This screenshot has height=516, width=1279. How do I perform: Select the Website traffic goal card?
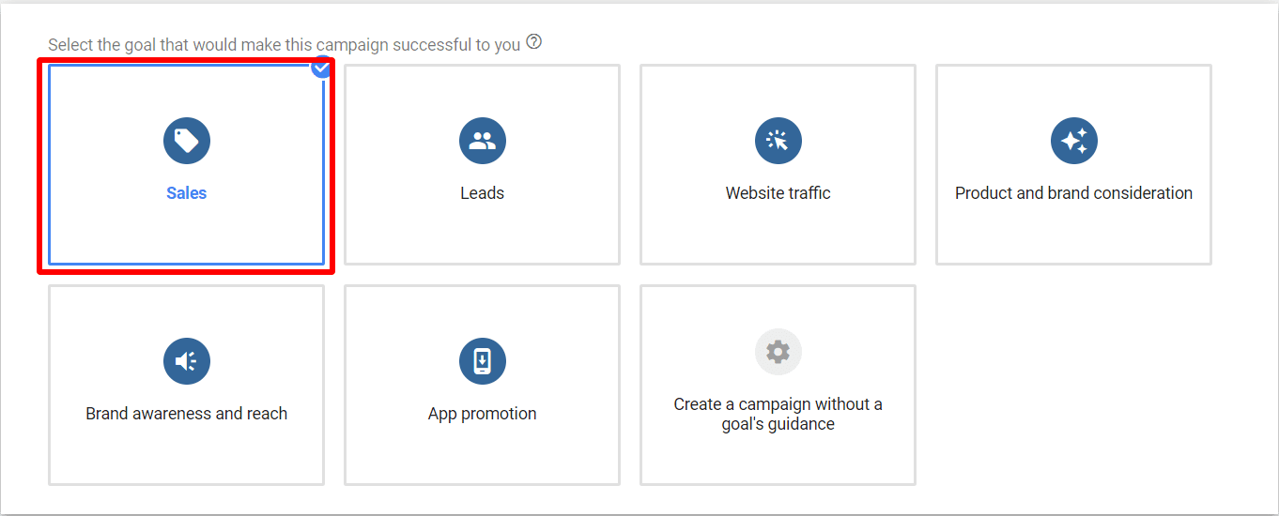coord(778,164)
